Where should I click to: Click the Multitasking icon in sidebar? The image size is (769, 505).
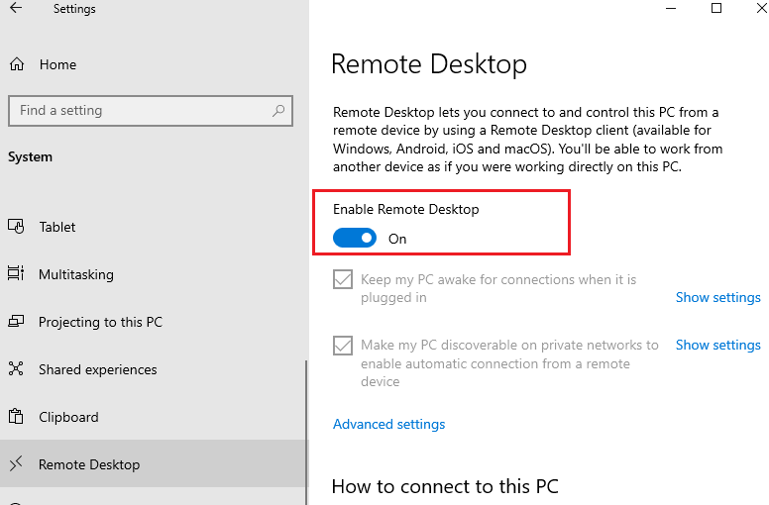click(x=16, y=273)
